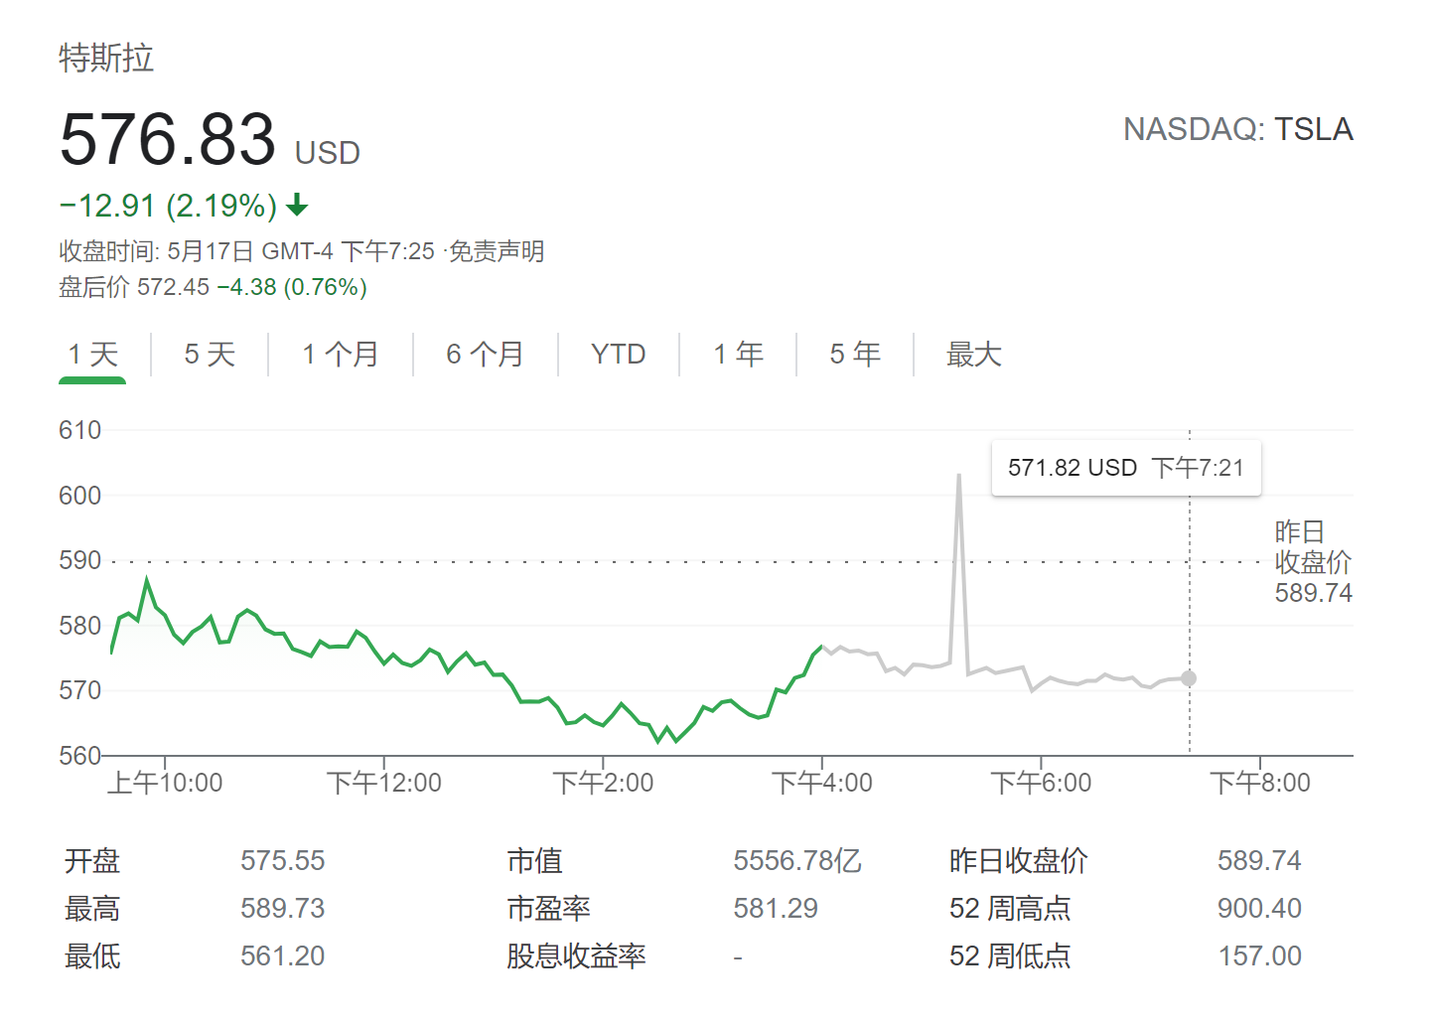Click the after-hours spike peak on chart
The image size is (1434, 1026).
tap(958, 476)
